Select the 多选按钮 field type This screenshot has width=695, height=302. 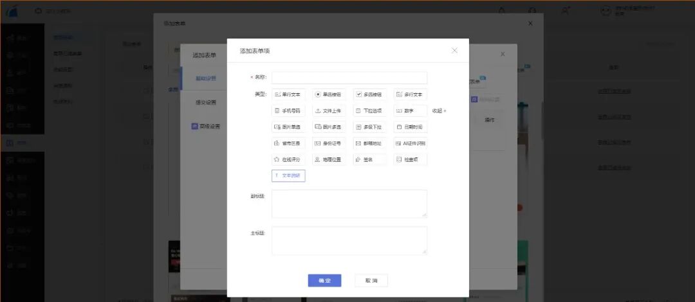tap(369, 94)
